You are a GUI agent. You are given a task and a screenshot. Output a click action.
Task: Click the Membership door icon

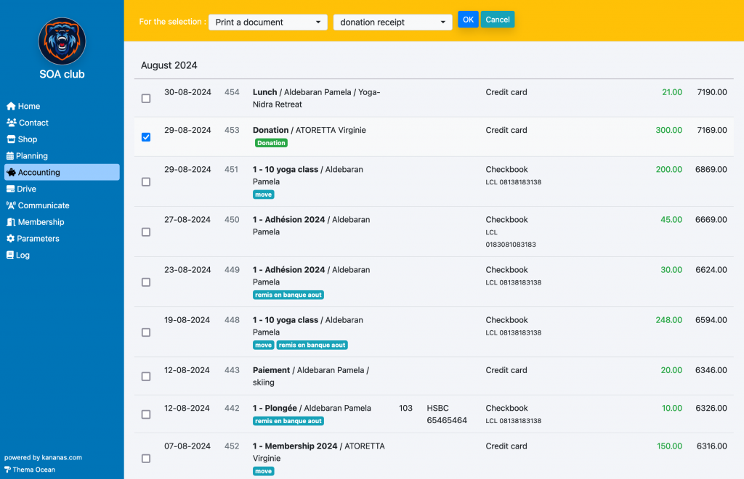tap(11, 222)
